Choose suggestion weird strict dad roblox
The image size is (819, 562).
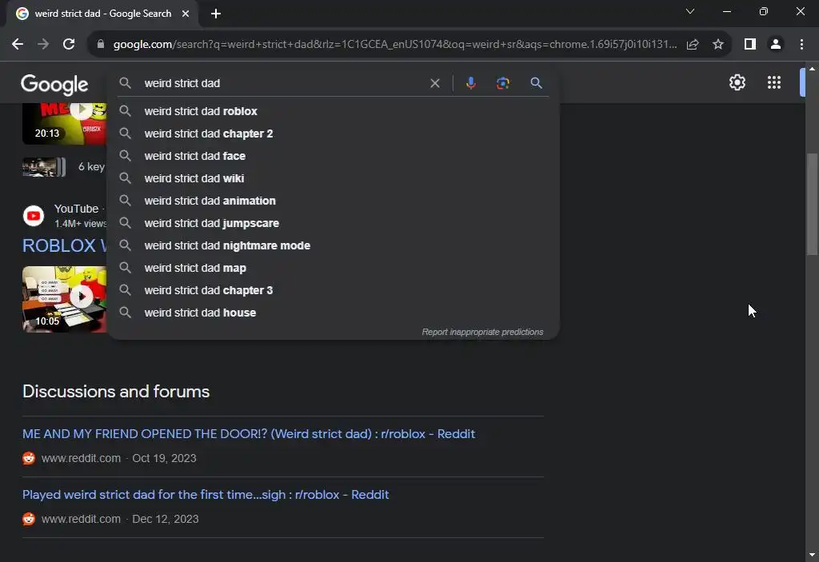tap(334, 111)
